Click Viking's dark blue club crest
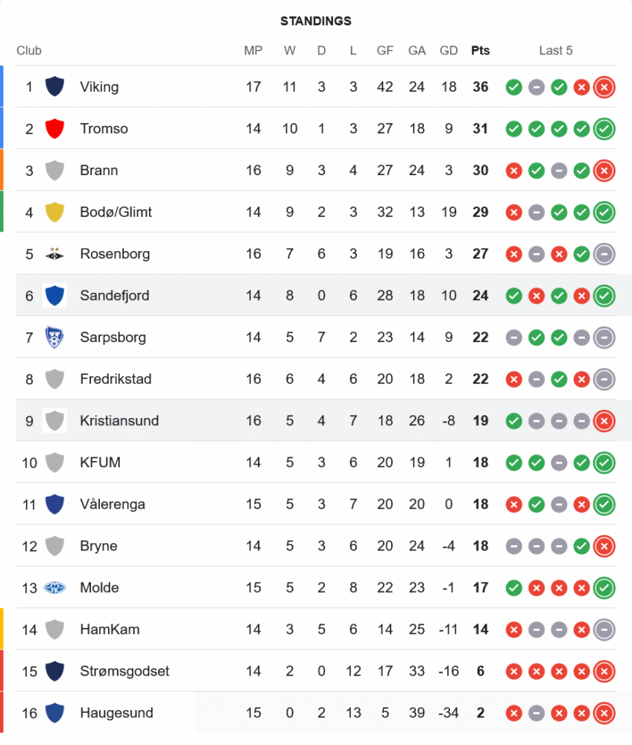Screen dimensions: 632x745 [x=54, y=86]
